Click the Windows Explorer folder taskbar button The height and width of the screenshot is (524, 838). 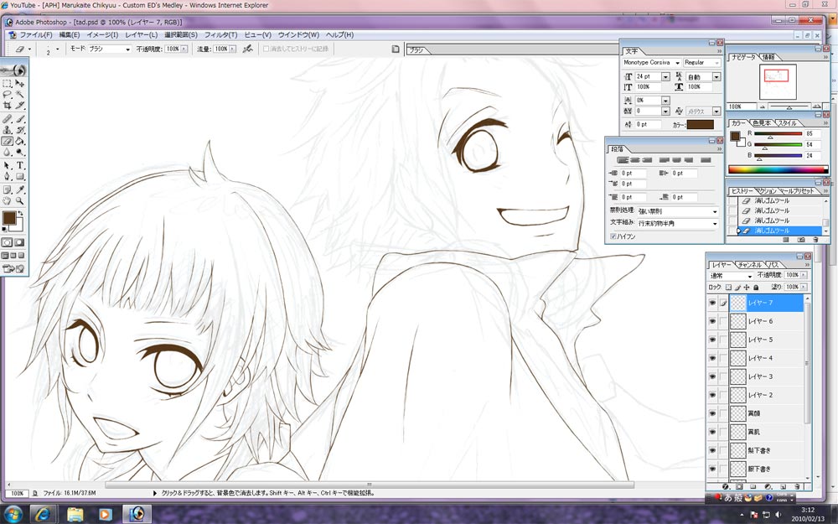(x=75, y=514)
